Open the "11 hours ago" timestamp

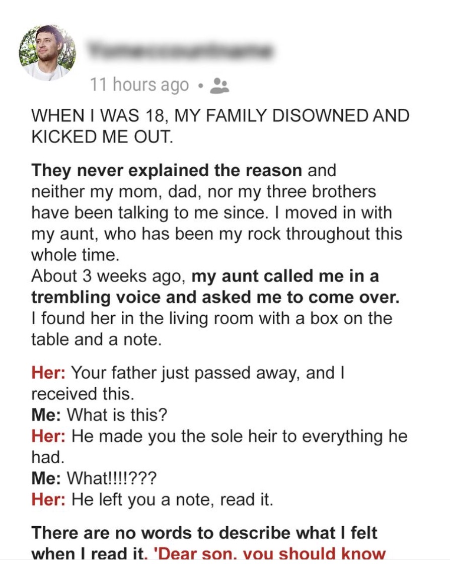(139, 85)
